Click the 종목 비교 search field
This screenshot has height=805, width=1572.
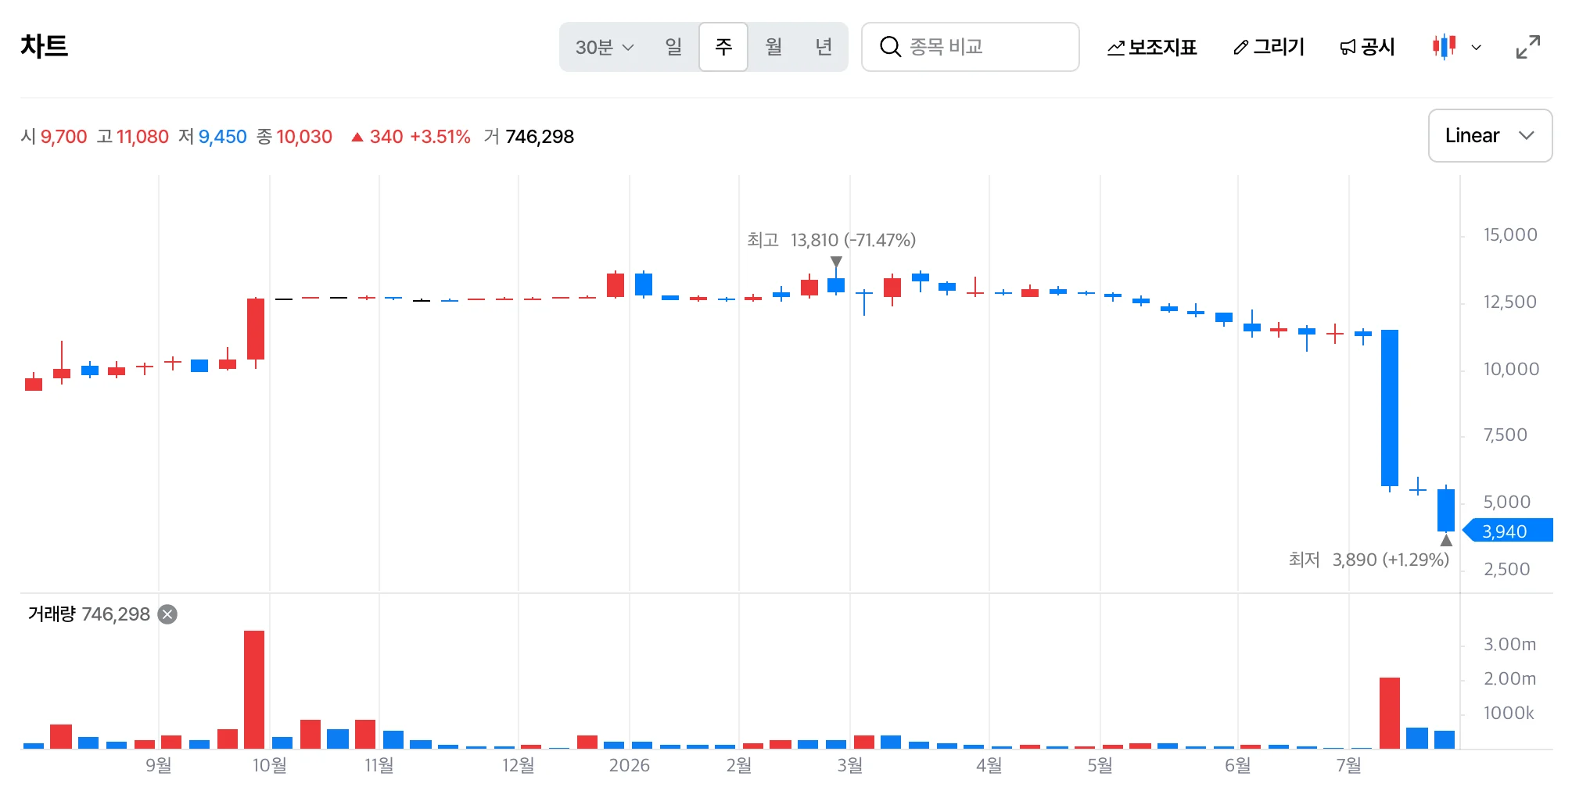(971, 47)
